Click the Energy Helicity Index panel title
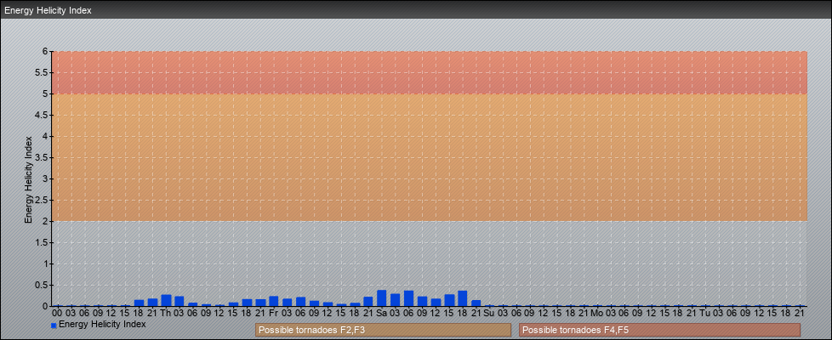The width and height of the screenshot is (832, 340). click(x=48, y=10)
